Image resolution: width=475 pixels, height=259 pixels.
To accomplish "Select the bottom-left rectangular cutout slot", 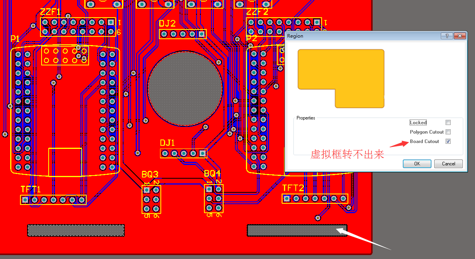I will pos(76,230).
